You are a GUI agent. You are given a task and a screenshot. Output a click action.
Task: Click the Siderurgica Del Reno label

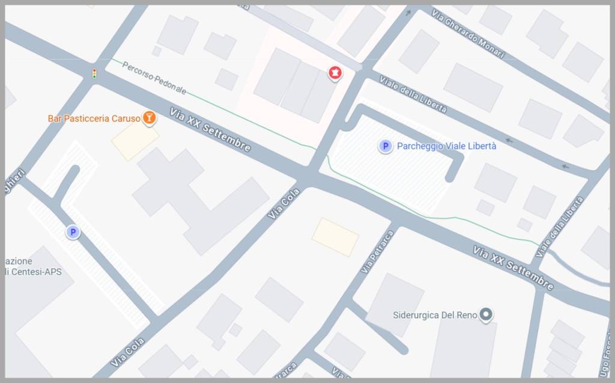pyautogui.click(x=435, y=315)
